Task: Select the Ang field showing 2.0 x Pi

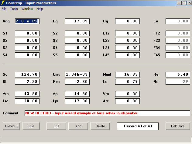Action: point(27,21)
